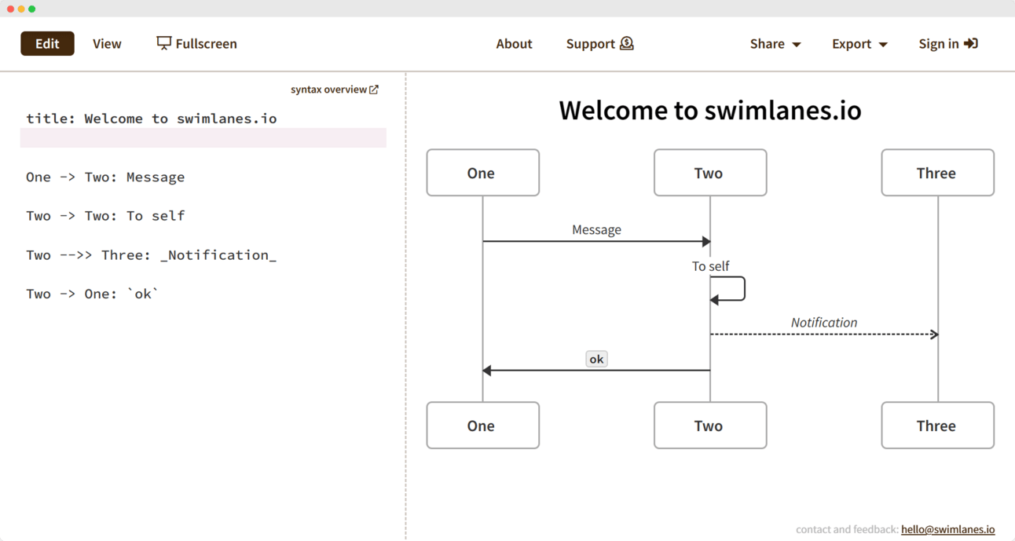Screen dimensions: 1015x541
Task: Click the Sign in arrow icon
Action: tap(971, 43)
